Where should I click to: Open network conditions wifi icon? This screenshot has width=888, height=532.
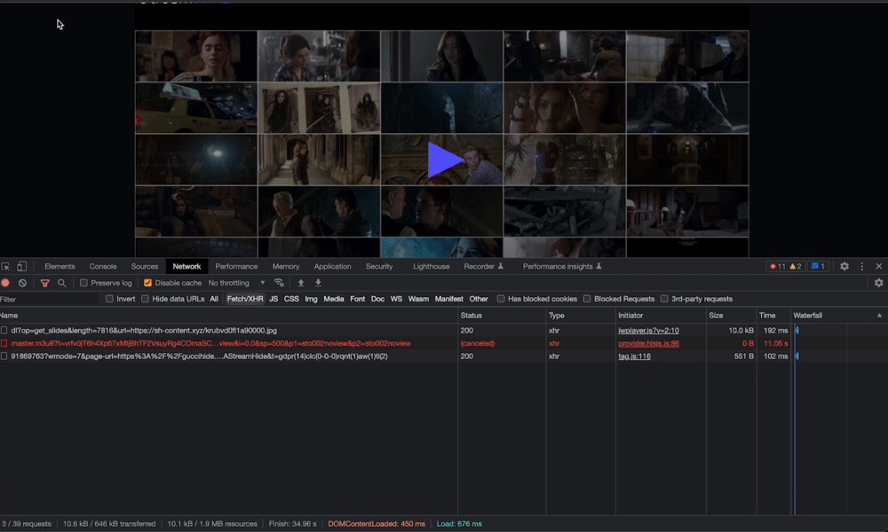pos(279,283)
